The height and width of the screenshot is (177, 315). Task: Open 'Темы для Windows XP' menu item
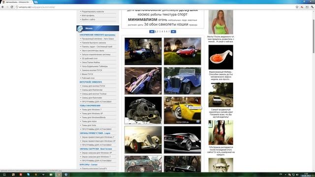click(x=92, y=114)
